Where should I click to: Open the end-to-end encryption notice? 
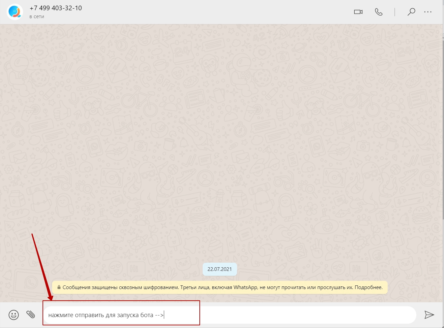click(x=220, y=287)
